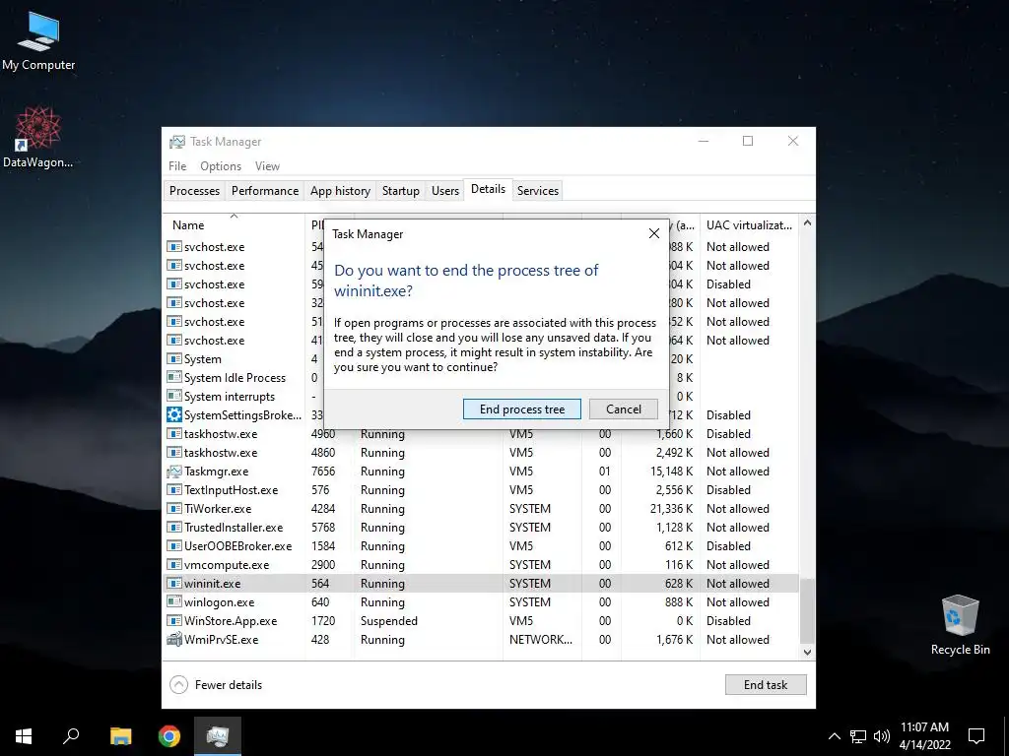Switch to the Processes tab
Viewport: 1009px width, 756px height.
pos(194,191)
